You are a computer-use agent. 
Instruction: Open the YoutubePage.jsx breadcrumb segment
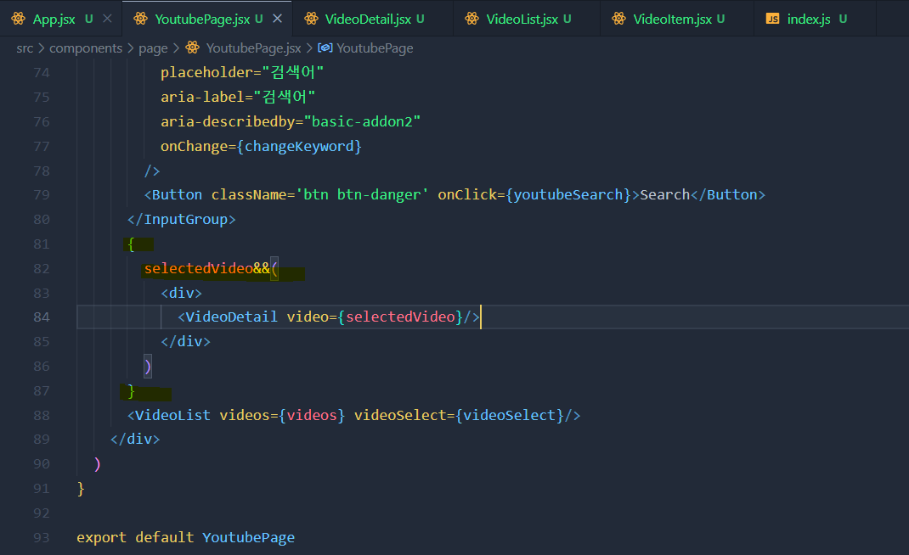[x=253, y=48]
